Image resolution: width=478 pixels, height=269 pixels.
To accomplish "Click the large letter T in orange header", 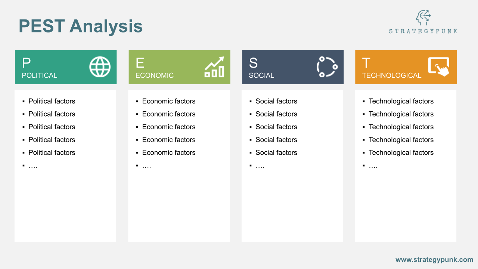I will tap(366, 63).
